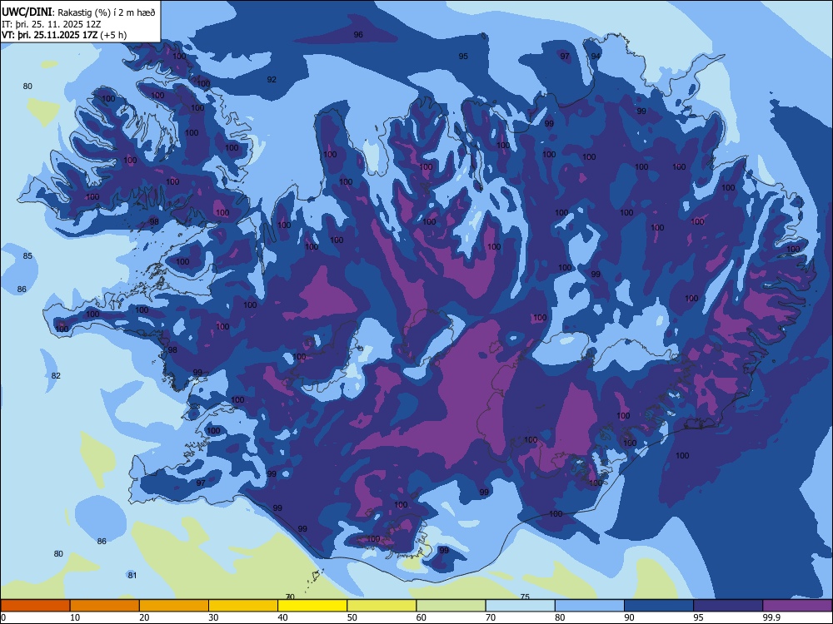Click the 0-10 percent legend color swatch
The height and width of the screenshot is (624, 833).
35,606
